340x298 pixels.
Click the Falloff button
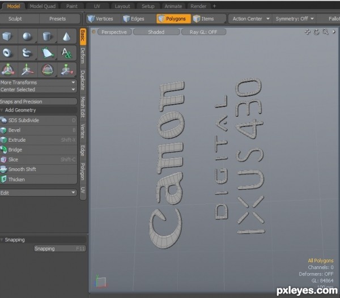(329, 19)
